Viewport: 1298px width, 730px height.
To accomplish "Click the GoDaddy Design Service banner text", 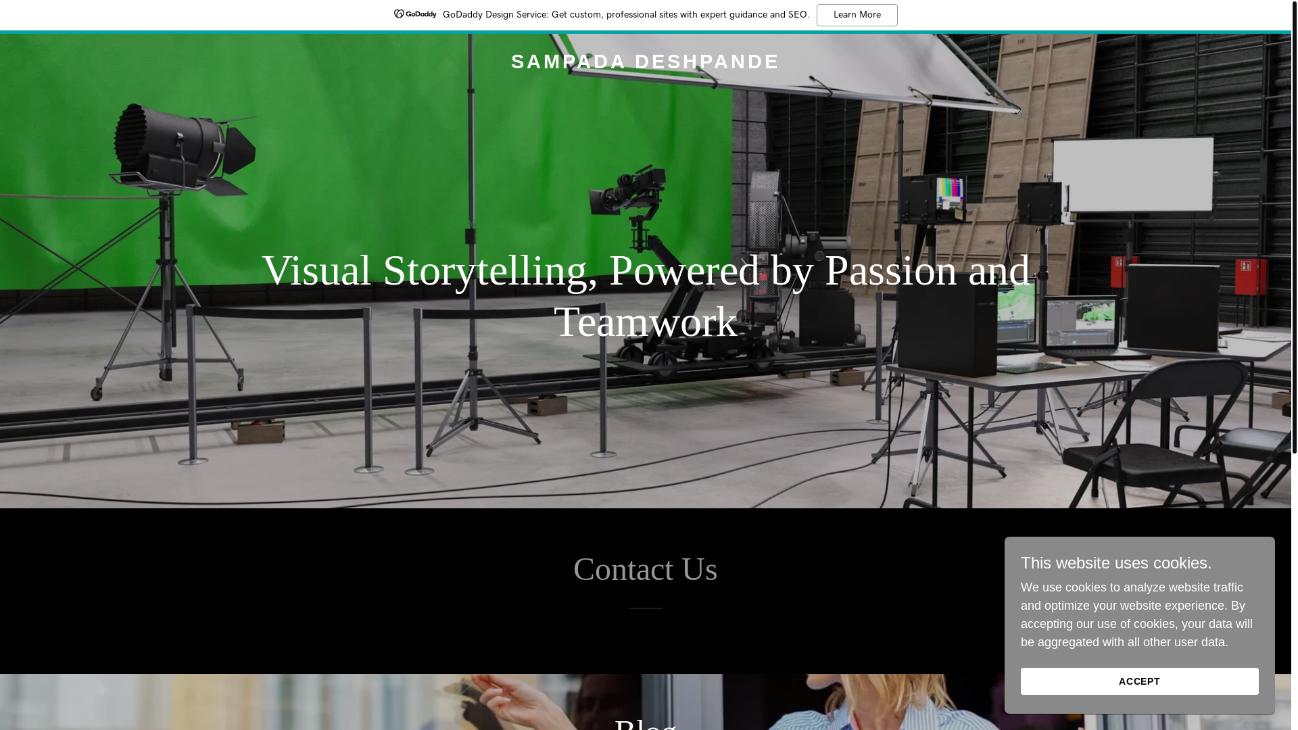I will point(626,15).
